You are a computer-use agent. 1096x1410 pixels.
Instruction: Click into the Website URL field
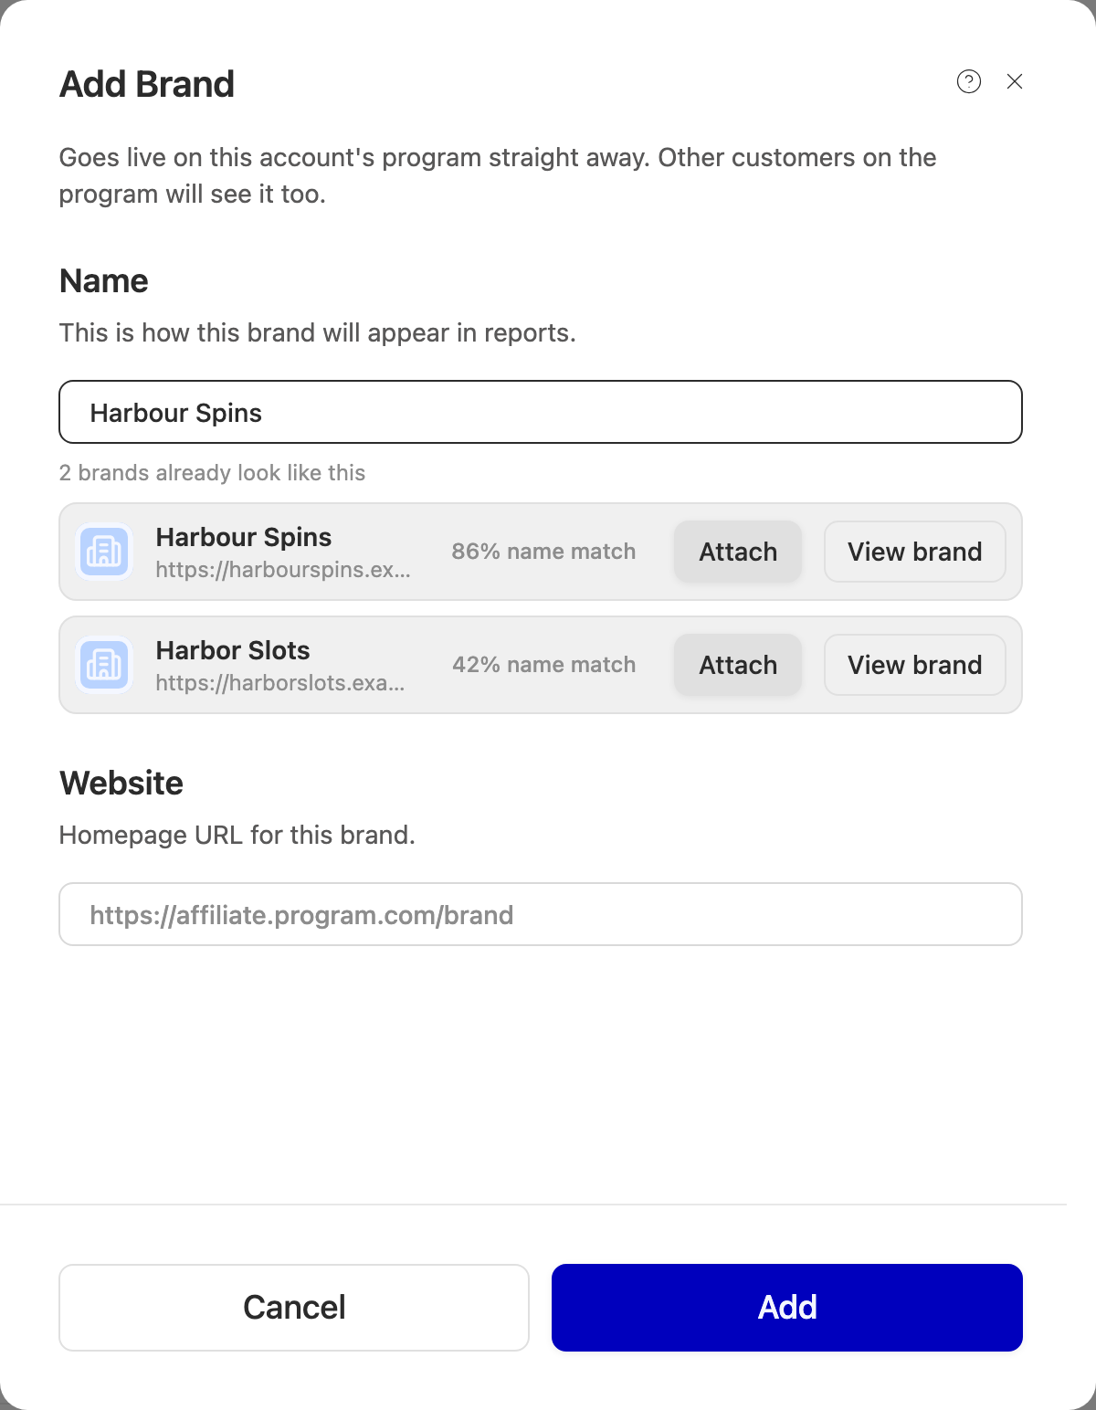coord(541,914)
